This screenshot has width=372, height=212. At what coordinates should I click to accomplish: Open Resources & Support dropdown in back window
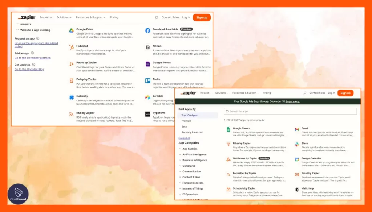click(90, 17)
